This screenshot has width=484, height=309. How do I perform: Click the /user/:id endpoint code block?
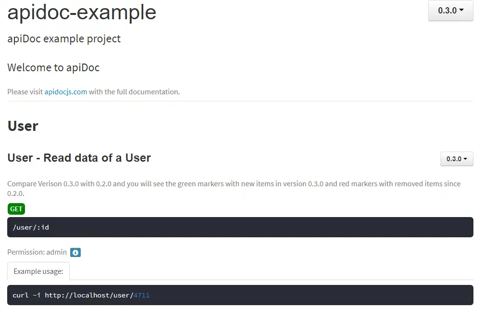click(240, 227)
